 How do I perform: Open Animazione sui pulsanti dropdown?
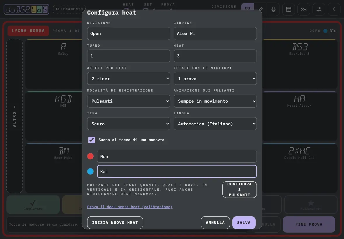pyautogui.click(x=215, y=101)
